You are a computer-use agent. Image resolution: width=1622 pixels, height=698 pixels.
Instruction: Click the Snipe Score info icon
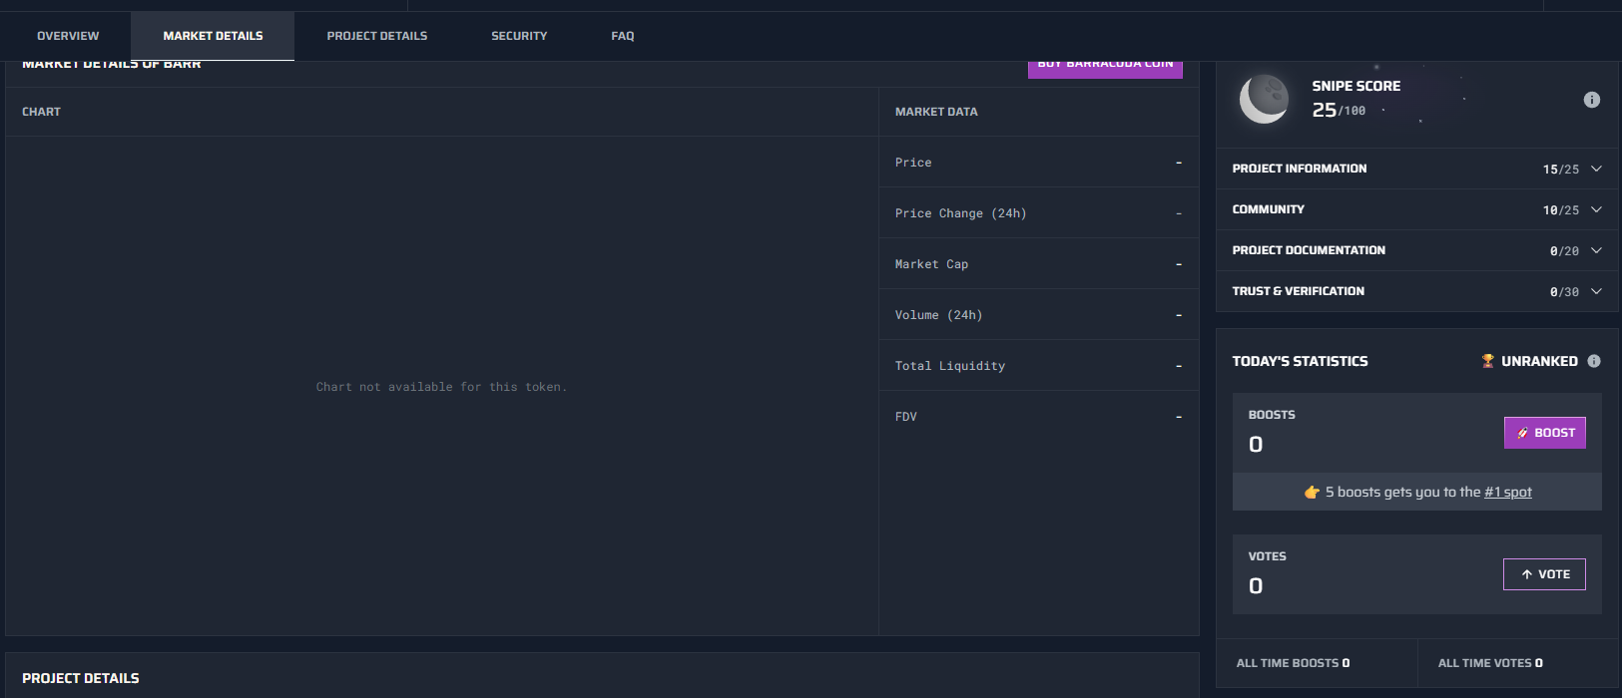pyautogui.click(x=1592, y=100)
